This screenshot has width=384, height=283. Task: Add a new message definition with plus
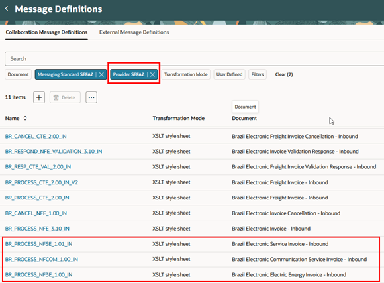coord(39,97)
